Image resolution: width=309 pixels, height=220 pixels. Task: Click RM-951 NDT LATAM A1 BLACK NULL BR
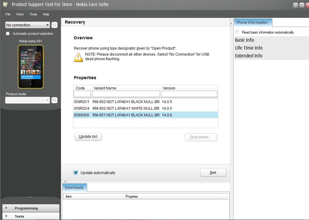click(x=126, y=115)
